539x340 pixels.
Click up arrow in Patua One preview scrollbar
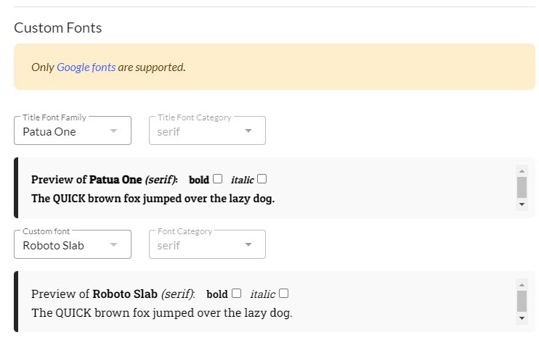pyautogui.click(x=522, y=171)
